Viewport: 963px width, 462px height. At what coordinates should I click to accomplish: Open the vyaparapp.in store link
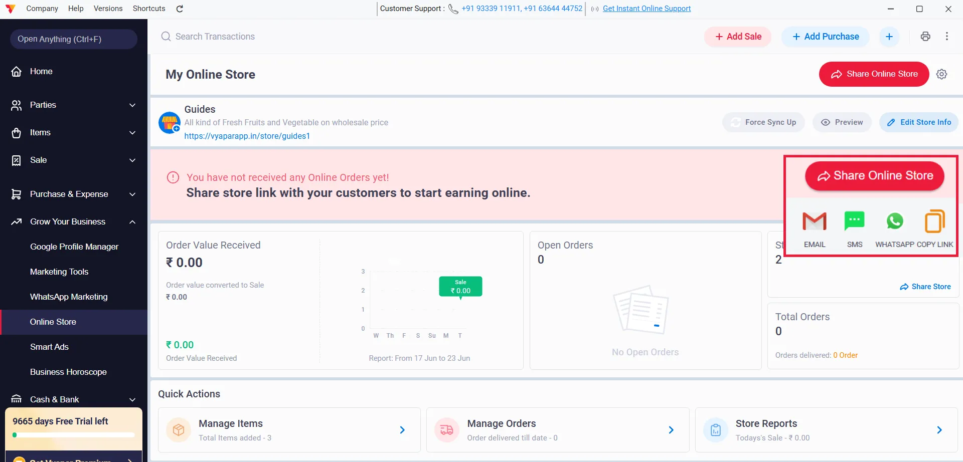coord(247,136)
